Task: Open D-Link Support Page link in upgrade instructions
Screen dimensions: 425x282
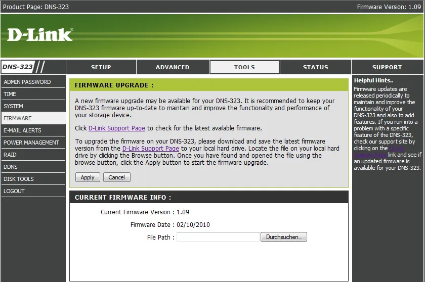Action: point(150,148)
